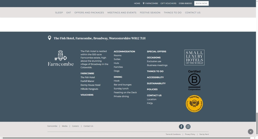This screenshot has height=139, width=258.
Task: Open Hook restaurant link
Action: point(116,81)
